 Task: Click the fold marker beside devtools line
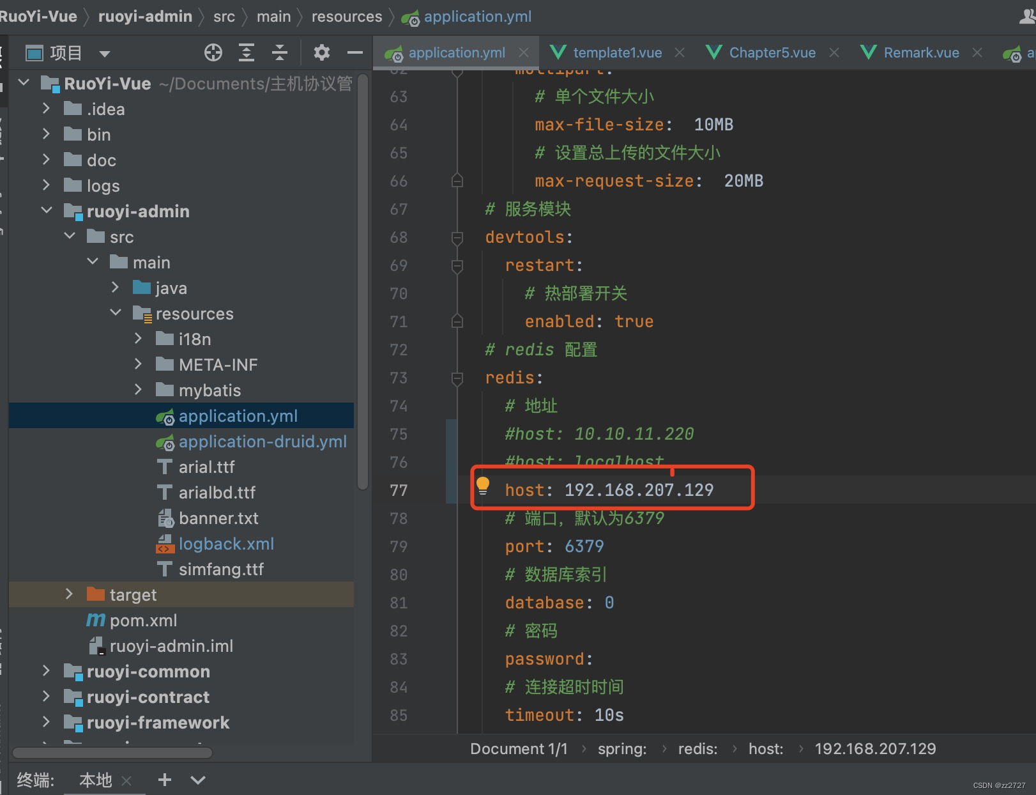point(457,238)
